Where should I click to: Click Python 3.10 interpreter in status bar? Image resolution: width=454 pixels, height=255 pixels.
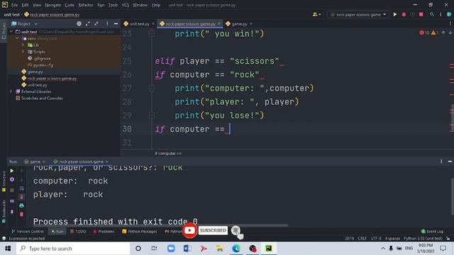423,239
